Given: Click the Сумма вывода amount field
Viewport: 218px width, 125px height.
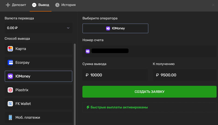Looking at the screenshot, I should [115, 75].
